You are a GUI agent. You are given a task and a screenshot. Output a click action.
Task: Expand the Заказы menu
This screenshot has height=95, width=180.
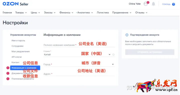(50, 13)
